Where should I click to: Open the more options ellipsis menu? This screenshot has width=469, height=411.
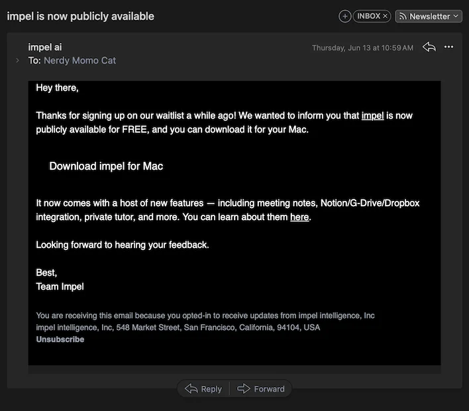(x=449, y=47)
